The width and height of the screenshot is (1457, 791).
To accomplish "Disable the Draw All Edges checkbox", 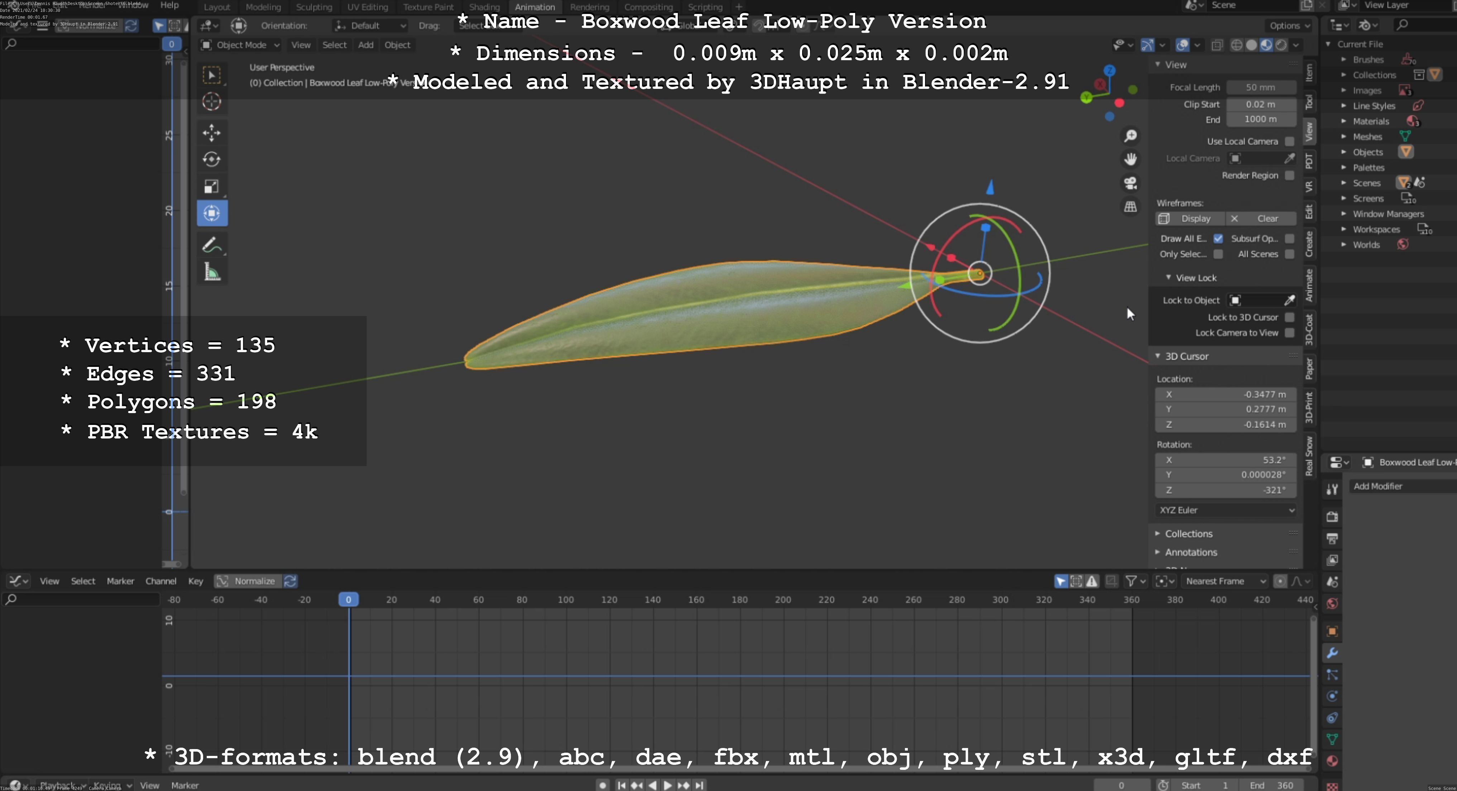I will tap(1218, 239).
